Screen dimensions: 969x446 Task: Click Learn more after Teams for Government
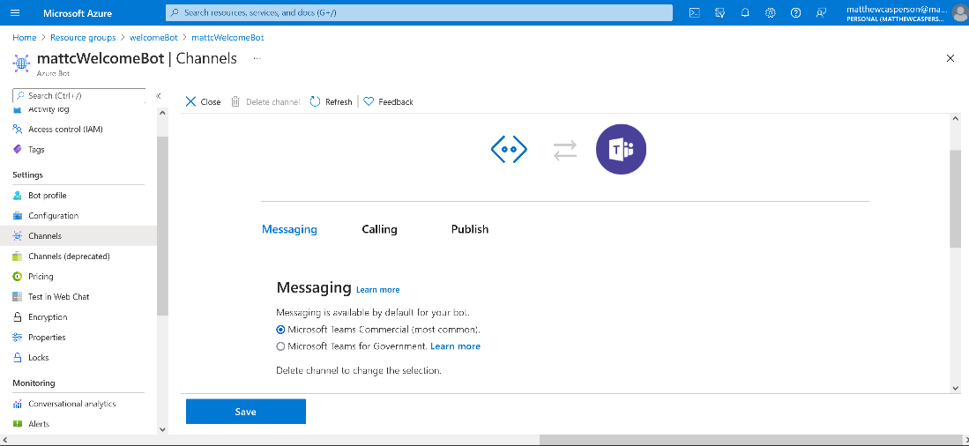pos(456,346)
